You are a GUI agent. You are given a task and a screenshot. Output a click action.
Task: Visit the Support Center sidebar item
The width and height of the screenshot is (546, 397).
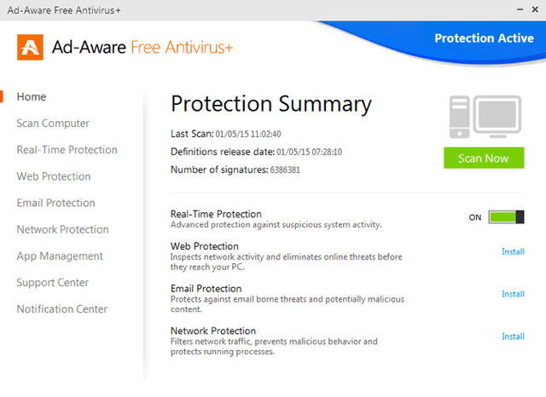pos(53,283)
